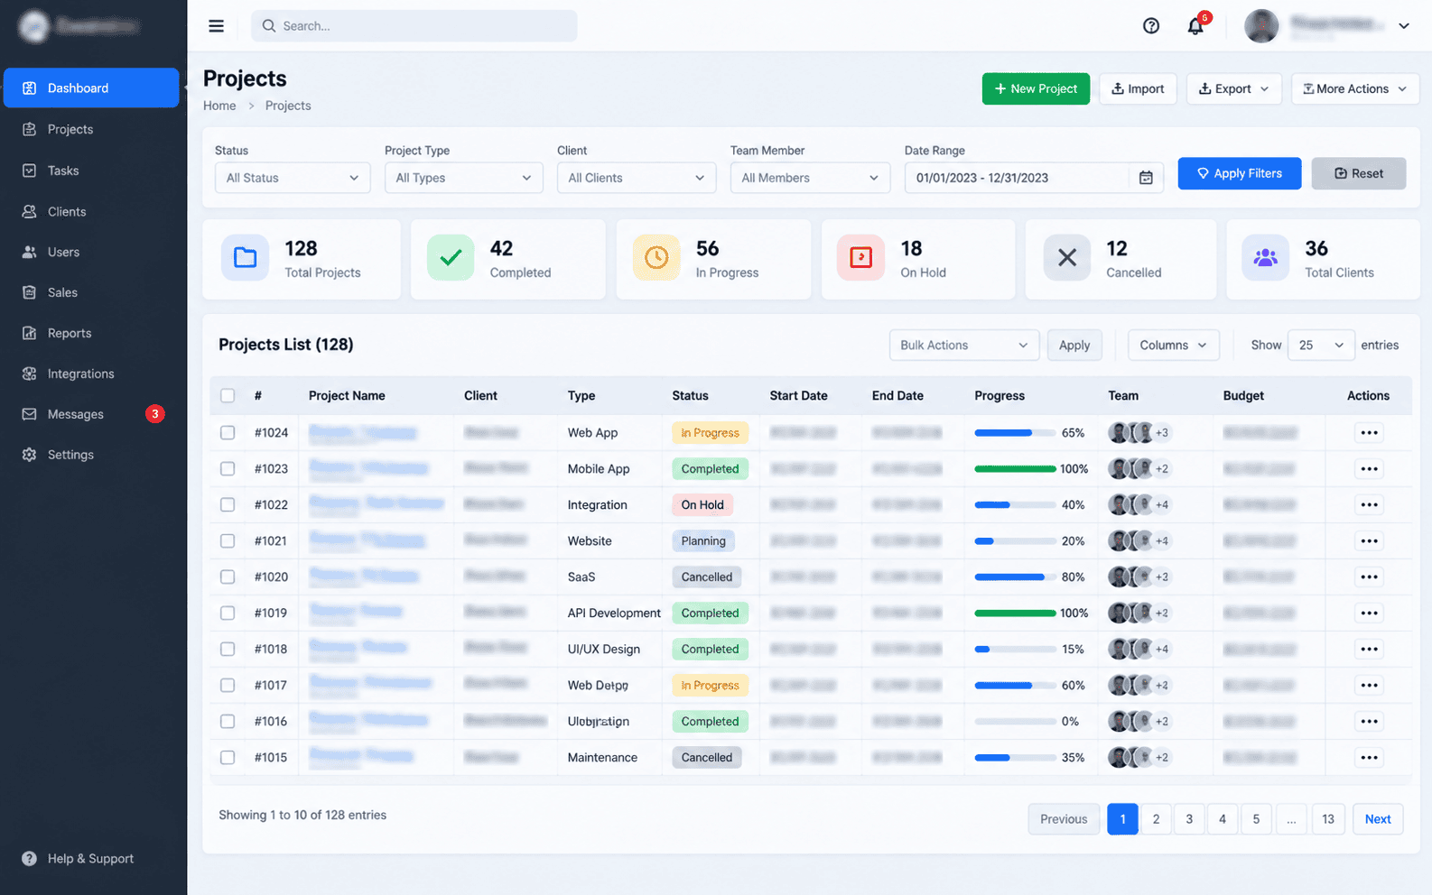Select the checkbox for project #1016
Screen dimensions: 1432x895
pos(228,722)
